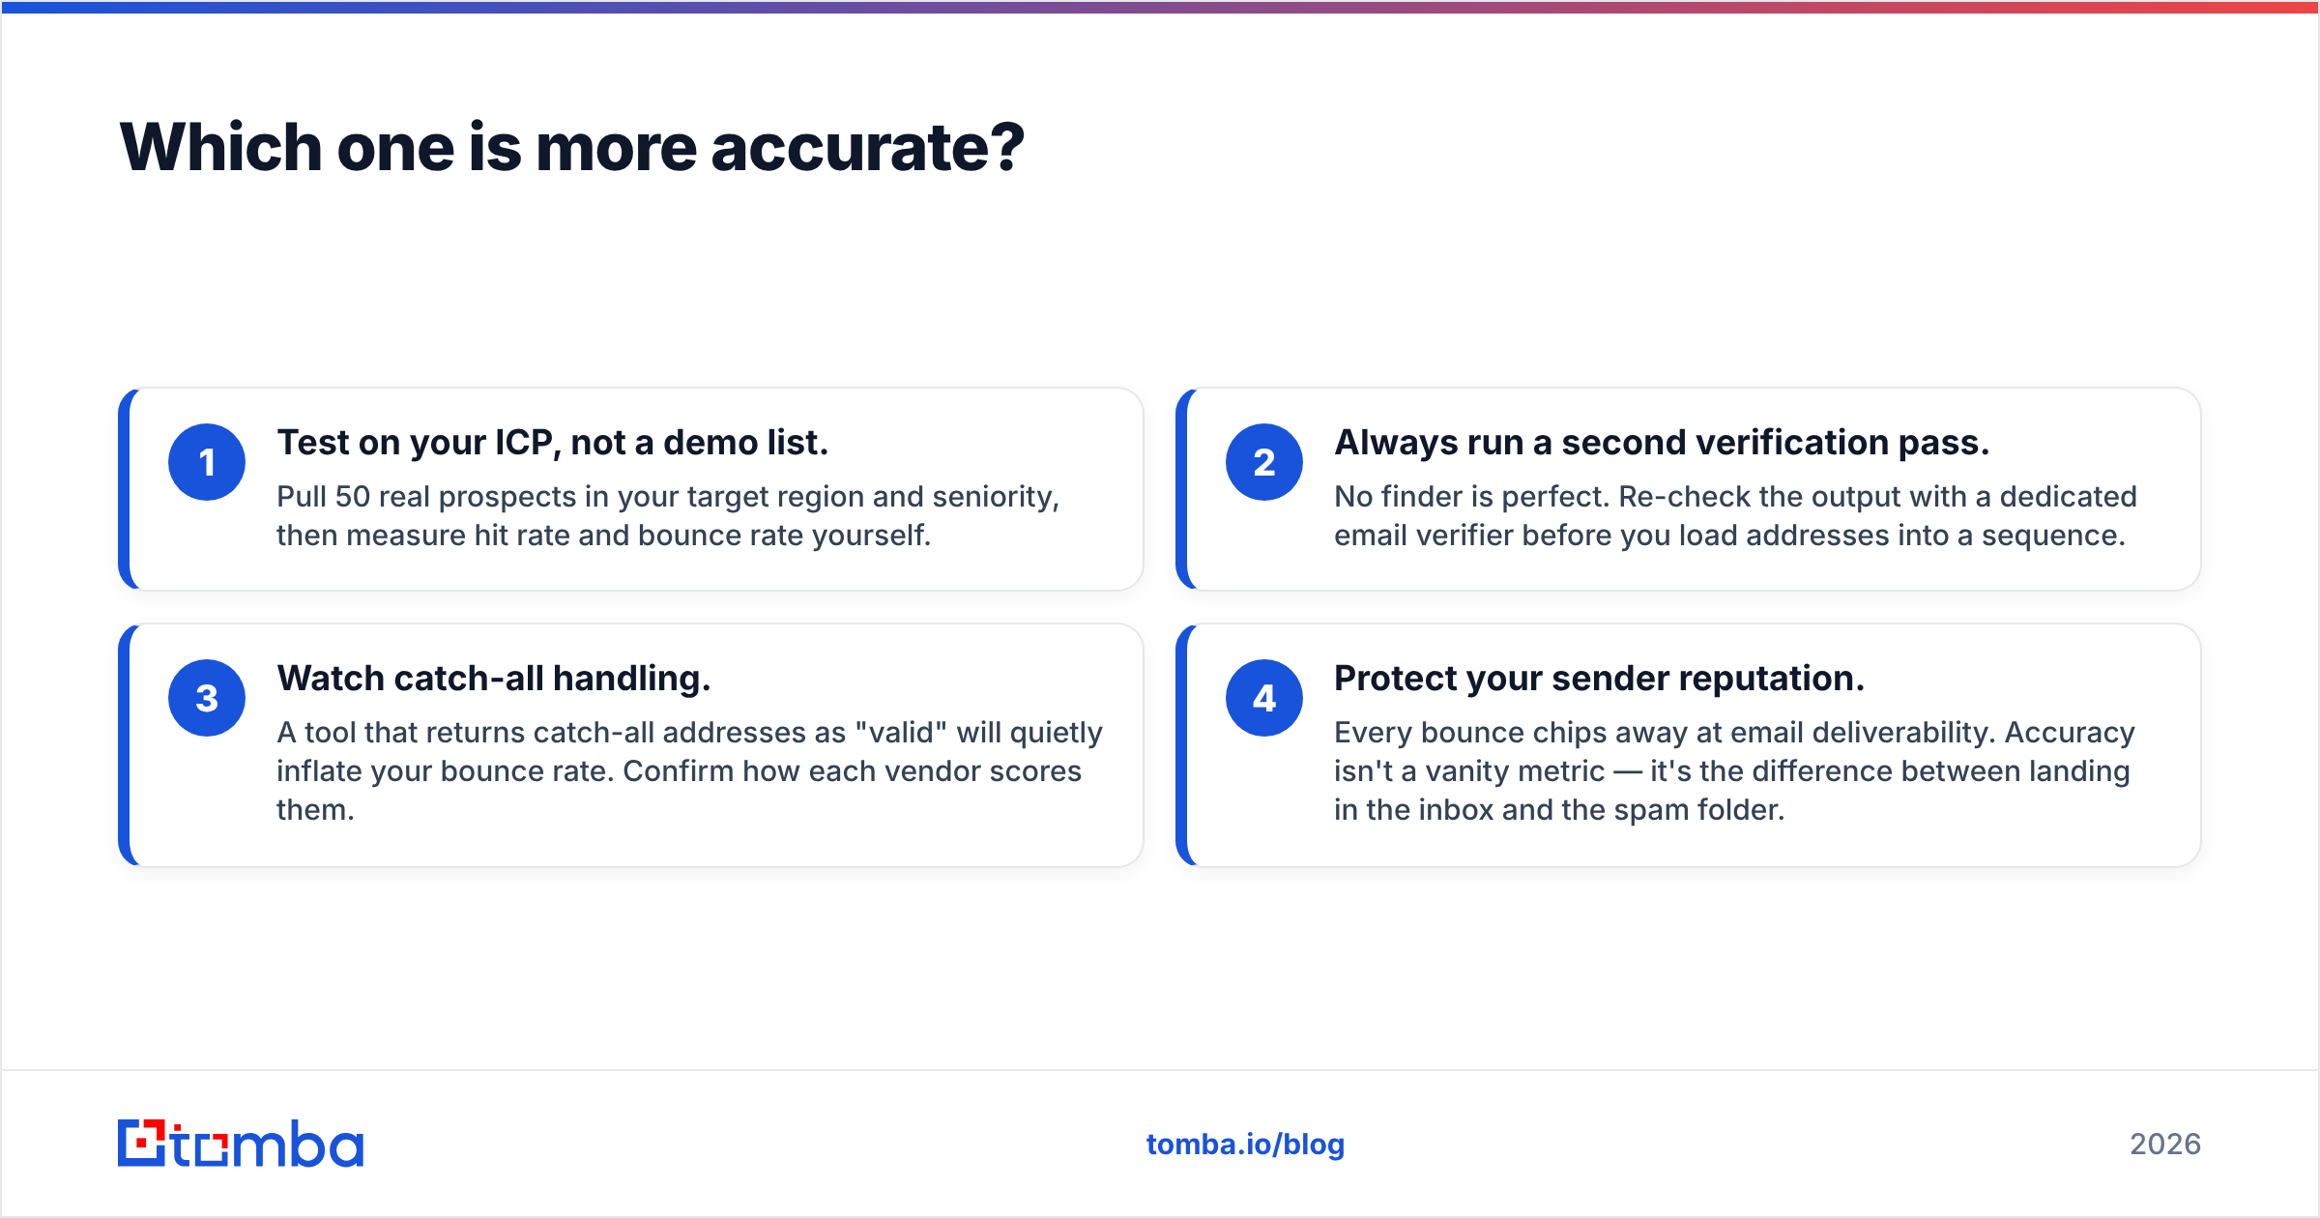Click the Tomba logo in footer
The height and width of the screenshot is (1218, 2320).
pos(241,1144)
